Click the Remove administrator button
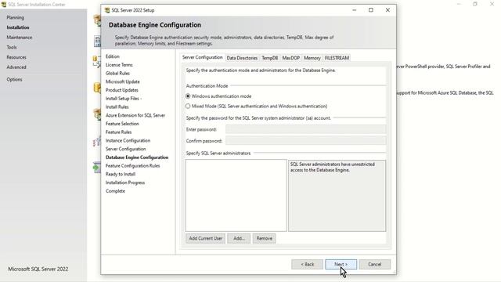Viewport: 501px width, 282px height. point(265,238)
